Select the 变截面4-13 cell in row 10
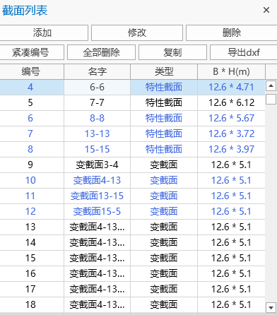Viewport: 277px width, 315px height. tap(97, 180)
